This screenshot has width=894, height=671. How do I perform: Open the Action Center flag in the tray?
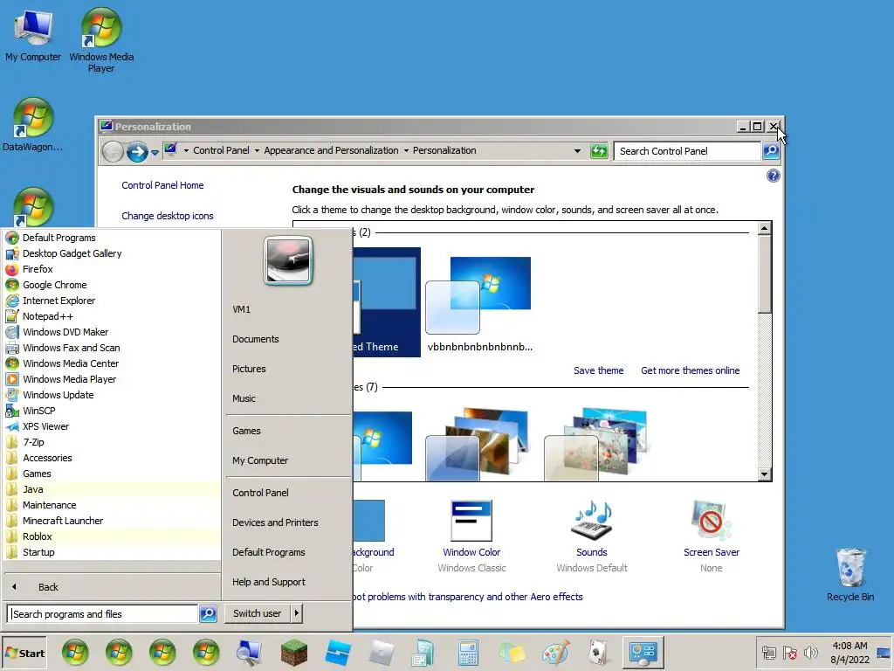[x=789, y=653]
